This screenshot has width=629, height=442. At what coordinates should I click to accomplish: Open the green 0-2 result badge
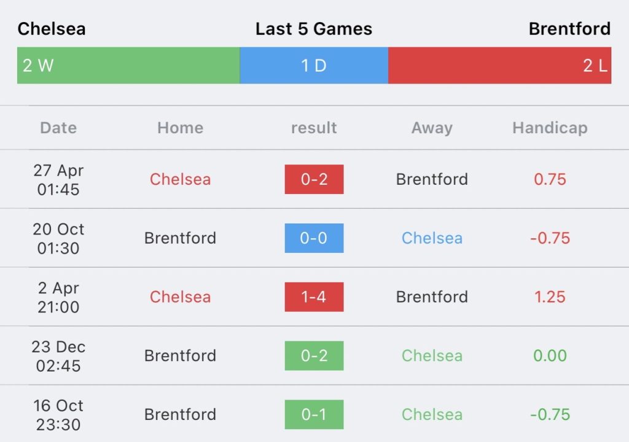tap(314, 356)
